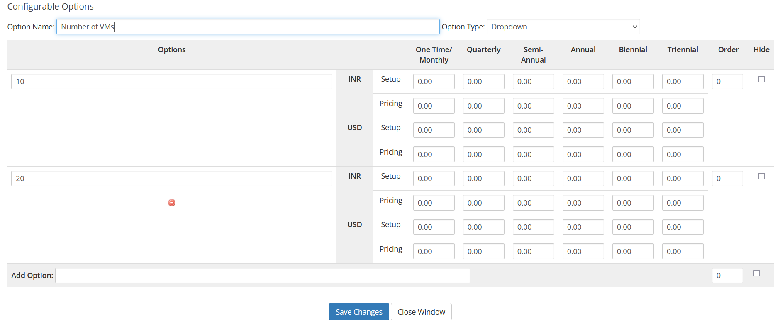Click the option name field containing 20
780x325 pixels.
[x=171, y=179]
